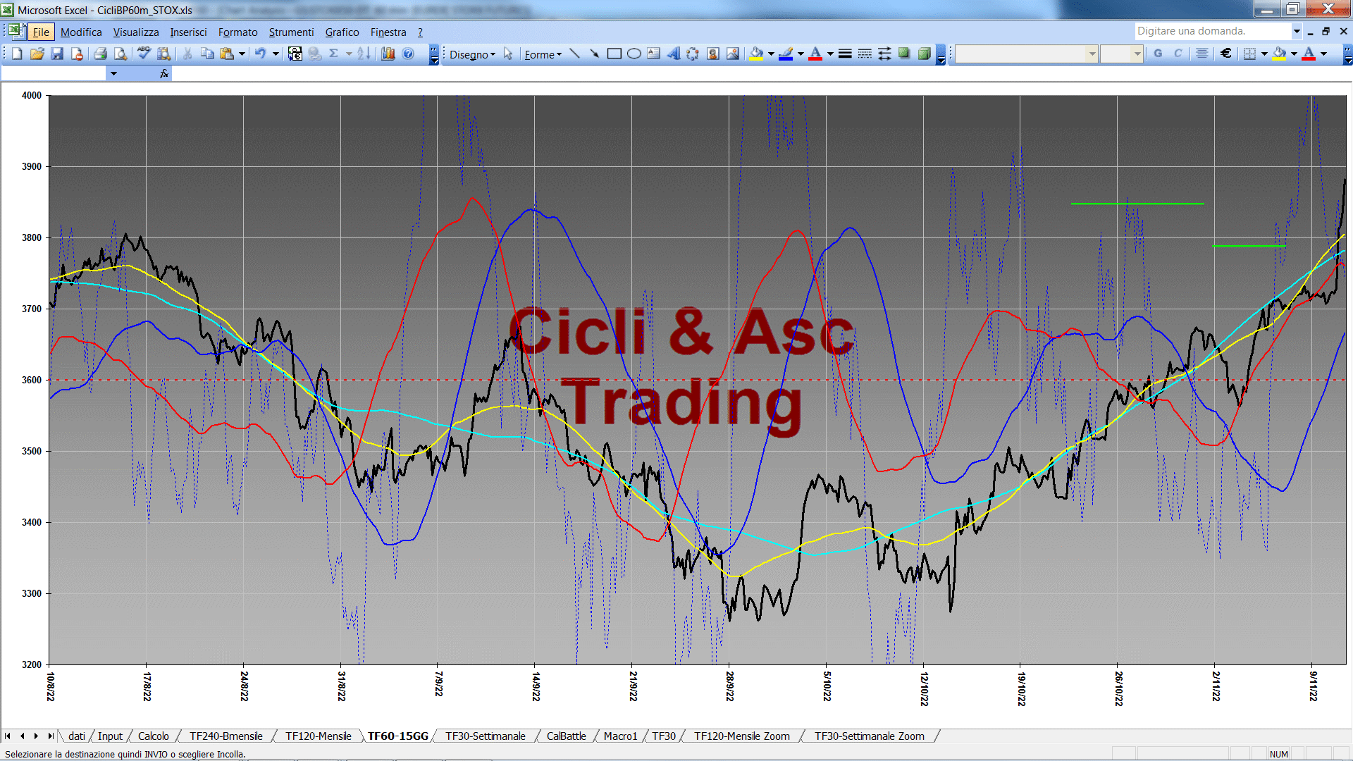
Task: Open the Grafico menu
Action: tap(342, 32)
